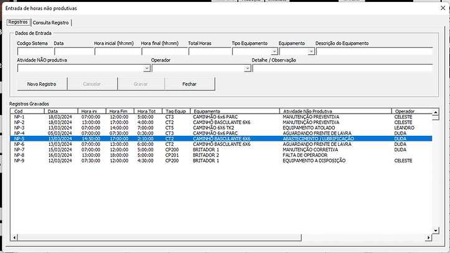The image size is (450, 253).
Task: Open the Operador dropdown arrow
Action: pyautogui.click(x=247, y=69)
